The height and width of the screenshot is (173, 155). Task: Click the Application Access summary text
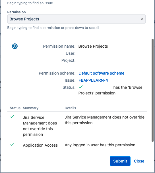click(x=40, y=145)
